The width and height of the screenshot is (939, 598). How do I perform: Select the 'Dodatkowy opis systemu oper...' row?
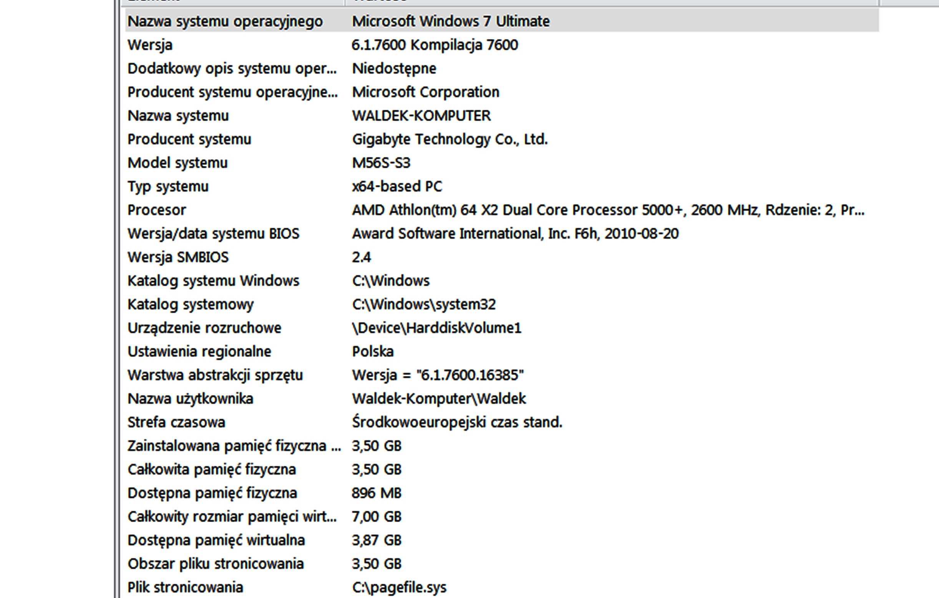pos(232,69)
